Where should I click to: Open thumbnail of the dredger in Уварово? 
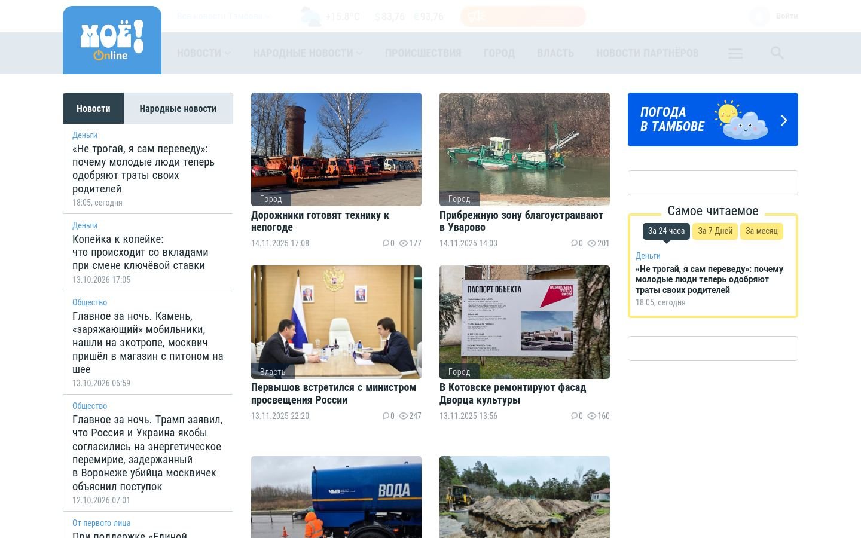click(524, 149)
